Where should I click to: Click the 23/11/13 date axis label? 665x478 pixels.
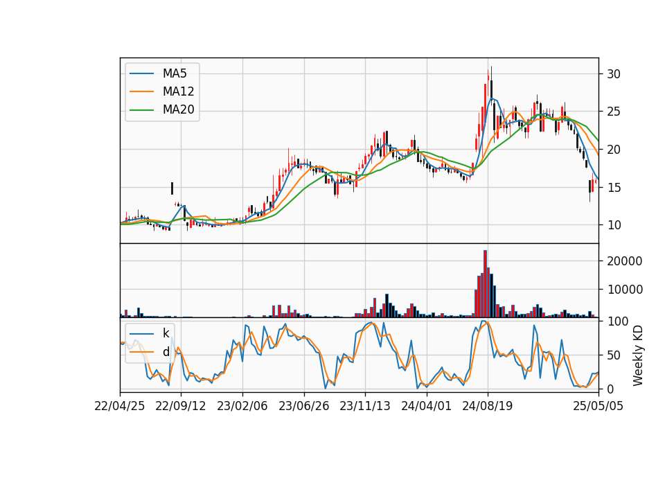click(x=365, y=406)
